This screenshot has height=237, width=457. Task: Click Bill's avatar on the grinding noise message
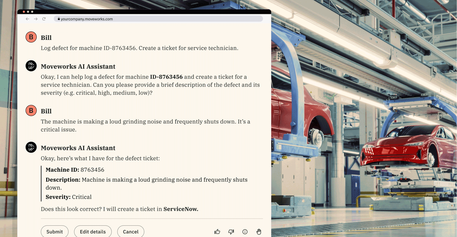click(x=31, y=111)
